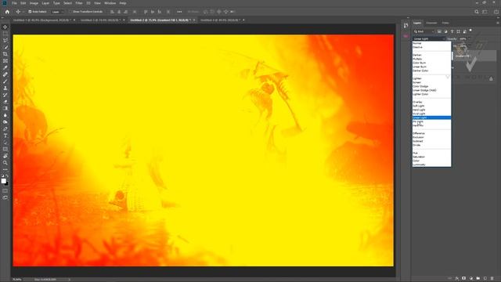
Task: Select the Dodge tool
Action: (x=5, y=122)
